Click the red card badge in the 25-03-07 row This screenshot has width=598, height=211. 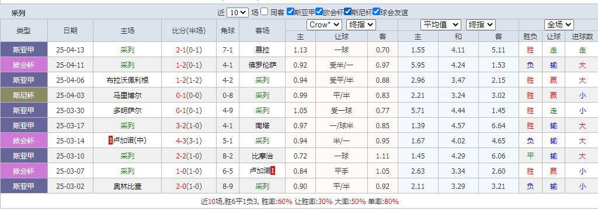[273, 171]
